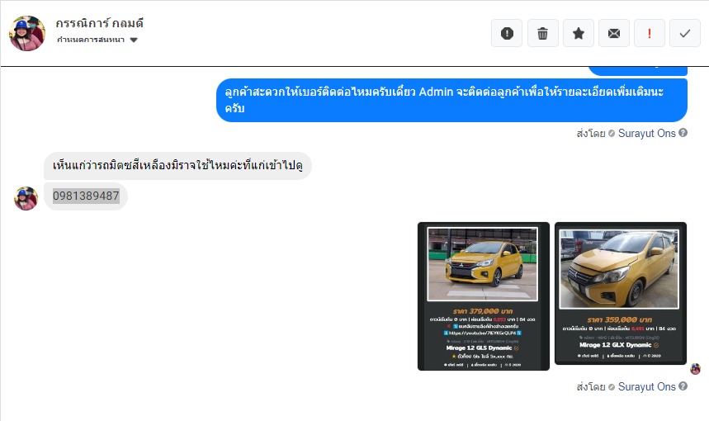709x421 pixels.
Task: Mark conversation done with checkmark icon
Action: (x=684, y=33)
